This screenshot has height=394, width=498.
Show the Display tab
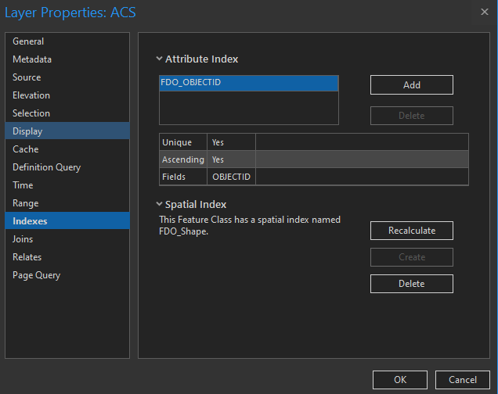27,131
